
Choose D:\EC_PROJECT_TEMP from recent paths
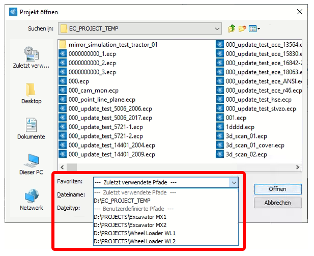(x=119, y=201)
